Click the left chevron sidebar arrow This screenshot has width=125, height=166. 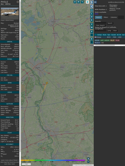pos(92,6)
